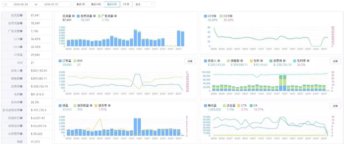
Task: Click the help icon beside 总费用 in the metrics table
Action: pos(22,86)
